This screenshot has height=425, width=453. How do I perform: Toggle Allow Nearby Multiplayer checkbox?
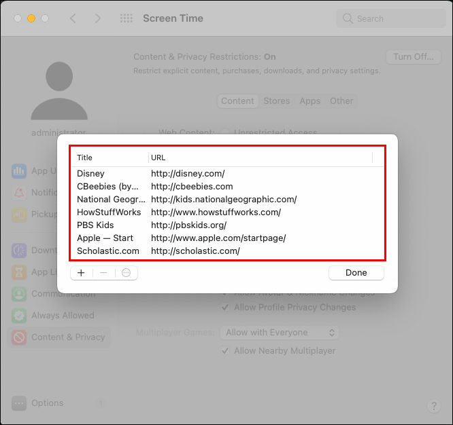pyautogui.click(x=225, y=351)
